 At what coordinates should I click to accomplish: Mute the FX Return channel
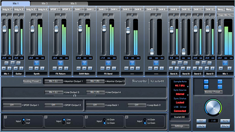(60, 68)
